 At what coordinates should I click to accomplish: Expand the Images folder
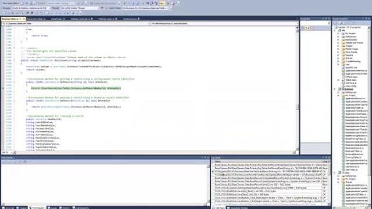point(338,46)
